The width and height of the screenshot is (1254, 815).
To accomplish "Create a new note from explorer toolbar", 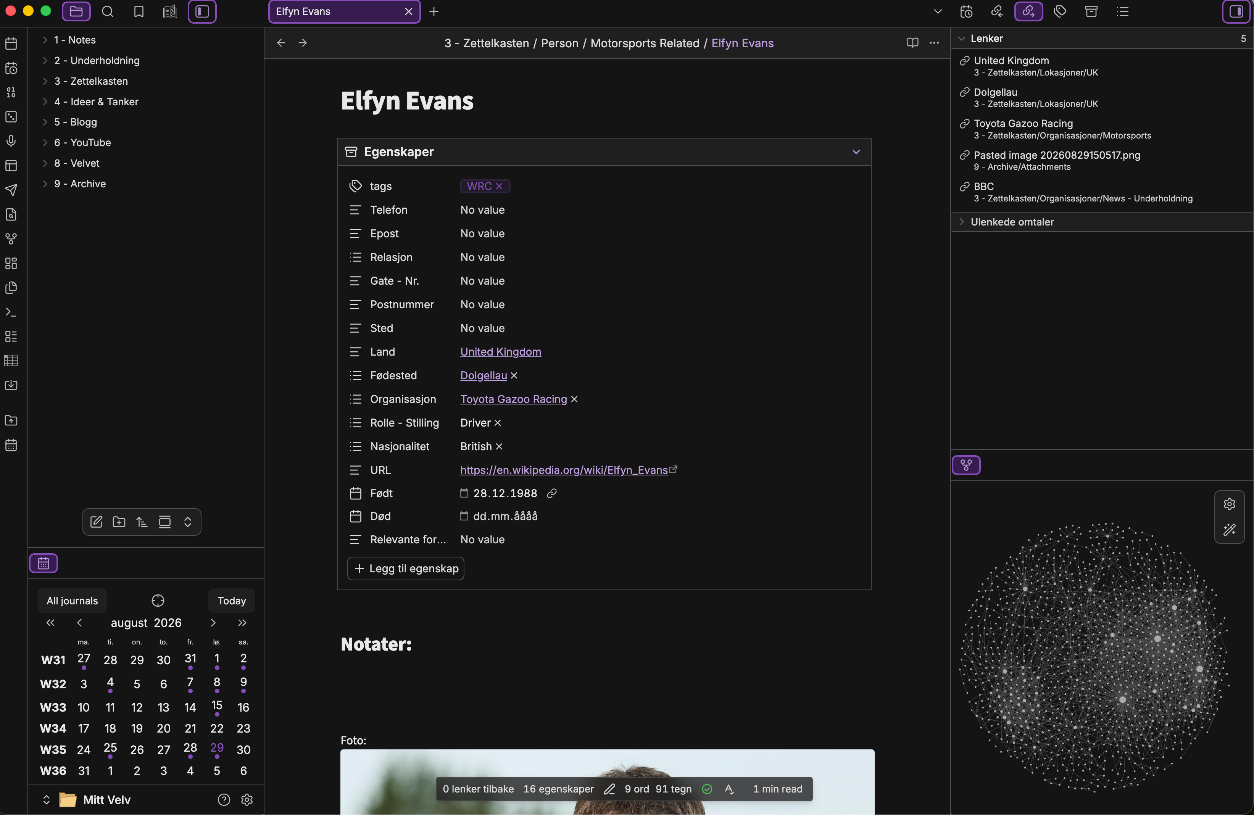I will click(97, 522).
